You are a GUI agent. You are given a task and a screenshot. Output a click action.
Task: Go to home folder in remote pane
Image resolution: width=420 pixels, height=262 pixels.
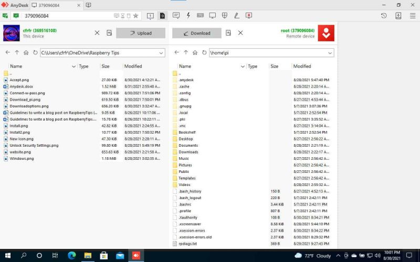tap(195, 53)
